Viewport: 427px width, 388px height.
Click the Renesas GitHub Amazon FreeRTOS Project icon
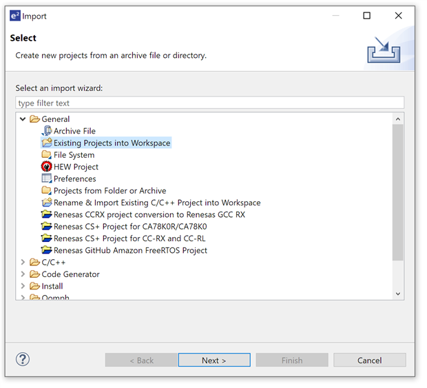(x=47, y=250)
